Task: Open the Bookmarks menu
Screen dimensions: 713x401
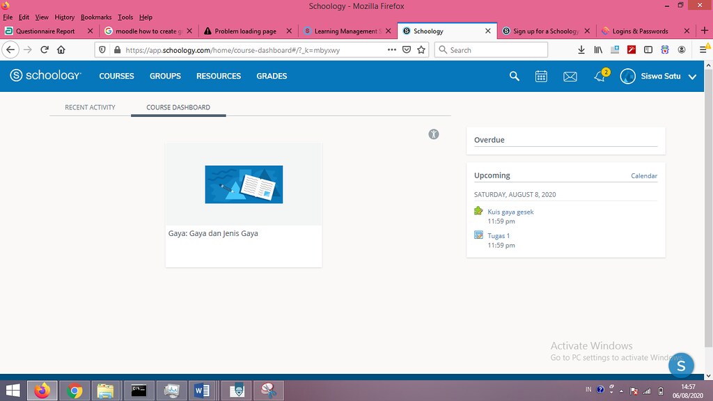Action: coord(96,17)
